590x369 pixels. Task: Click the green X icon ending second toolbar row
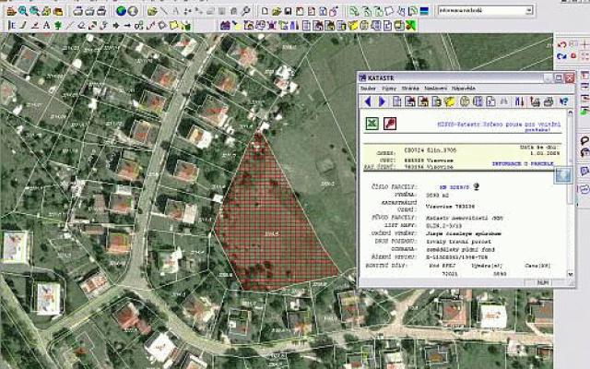click(411, 26)
